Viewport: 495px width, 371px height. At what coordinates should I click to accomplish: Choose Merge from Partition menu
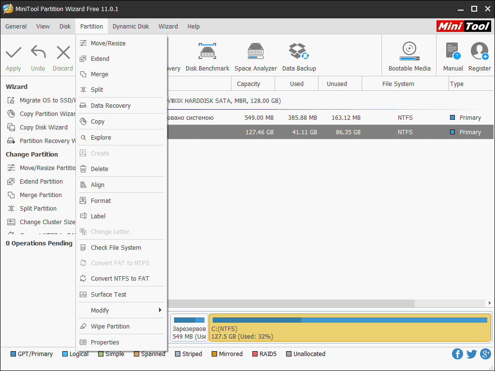121,74
